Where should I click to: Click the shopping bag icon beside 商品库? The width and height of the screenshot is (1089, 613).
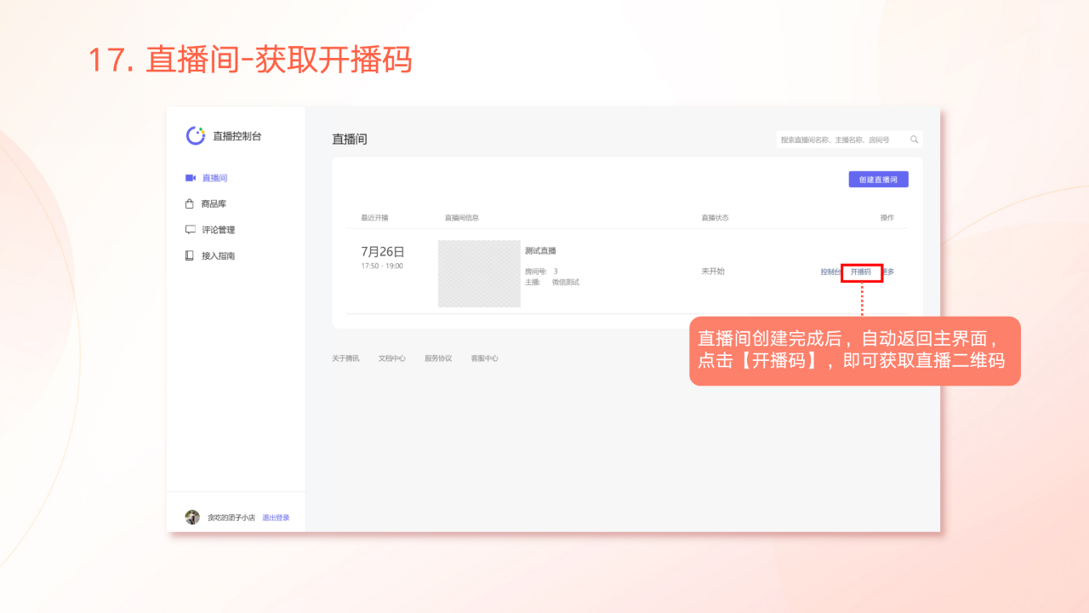191,203
